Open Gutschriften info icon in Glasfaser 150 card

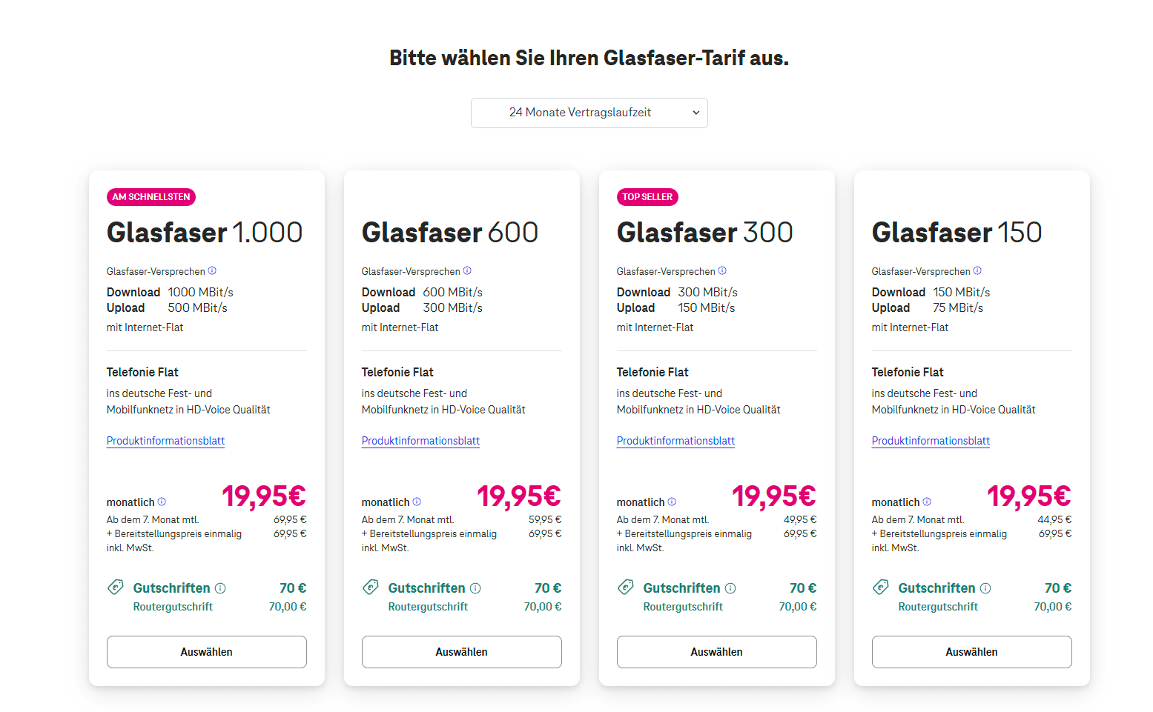coord(985,588)
